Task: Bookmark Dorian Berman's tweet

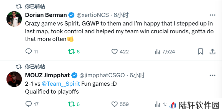Action: pyautogui.click(x=200, y=51)
